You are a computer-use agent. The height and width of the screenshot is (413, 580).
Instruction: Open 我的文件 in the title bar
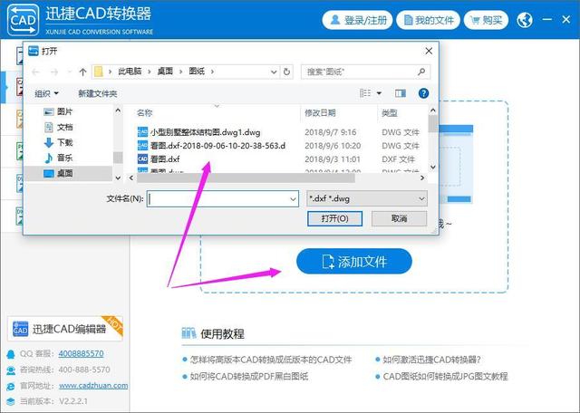(428, 20)
